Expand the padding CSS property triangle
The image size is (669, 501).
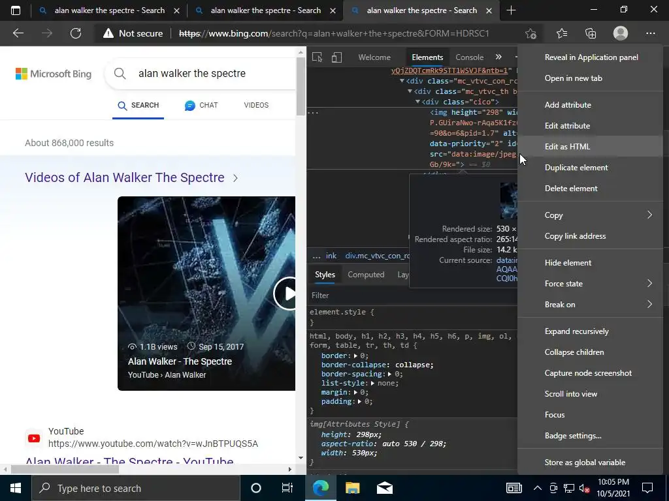pyautogui.click(x=360, y=401)
